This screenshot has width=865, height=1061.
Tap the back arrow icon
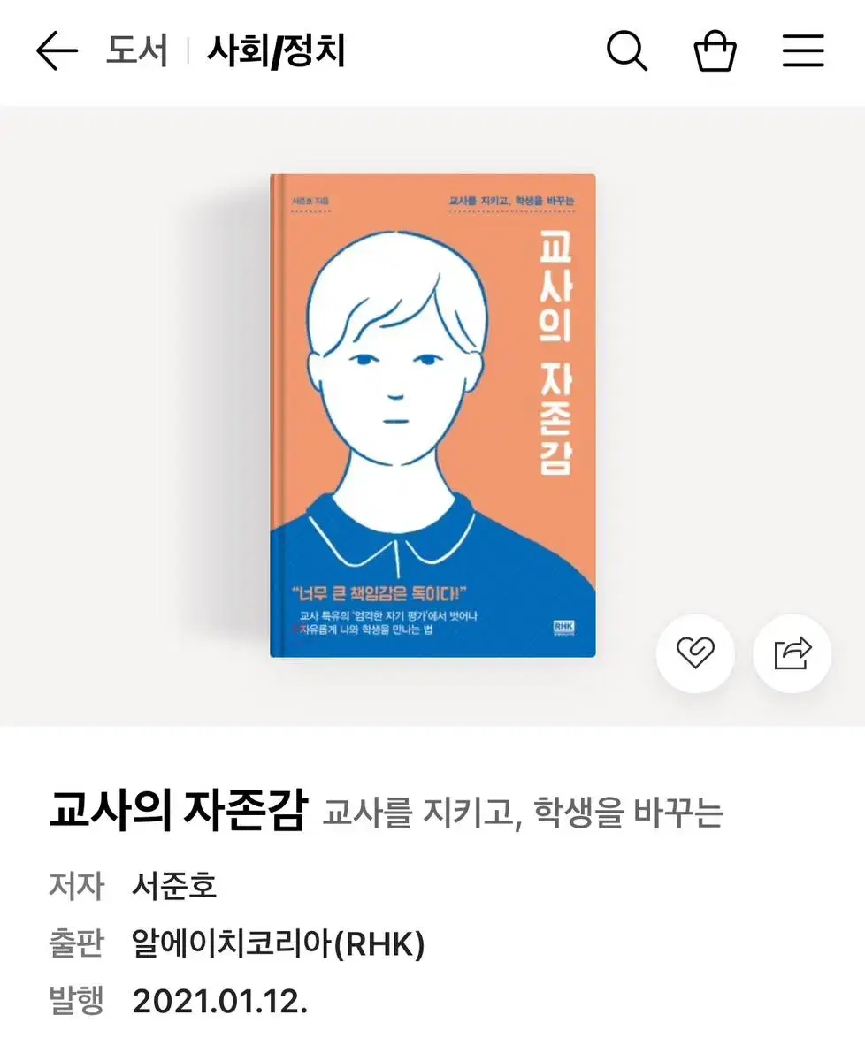click(57, 52)
